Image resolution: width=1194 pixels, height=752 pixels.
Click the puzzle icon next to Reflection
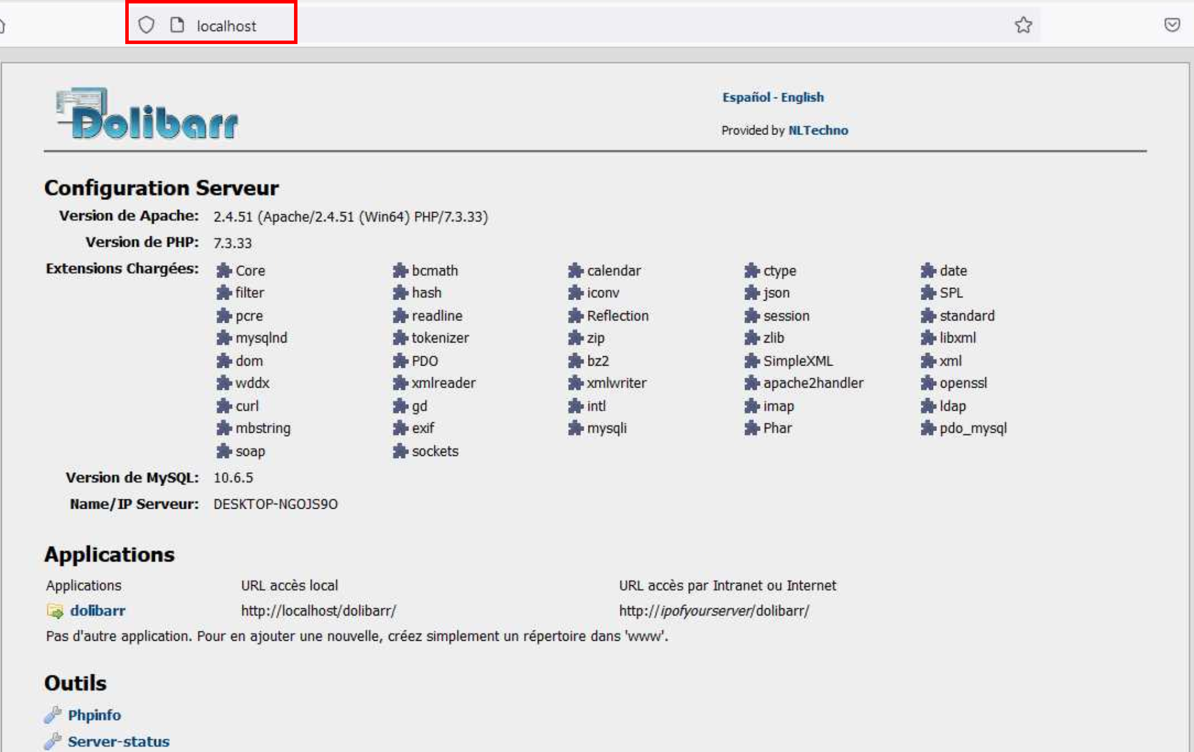pos(575,316)
